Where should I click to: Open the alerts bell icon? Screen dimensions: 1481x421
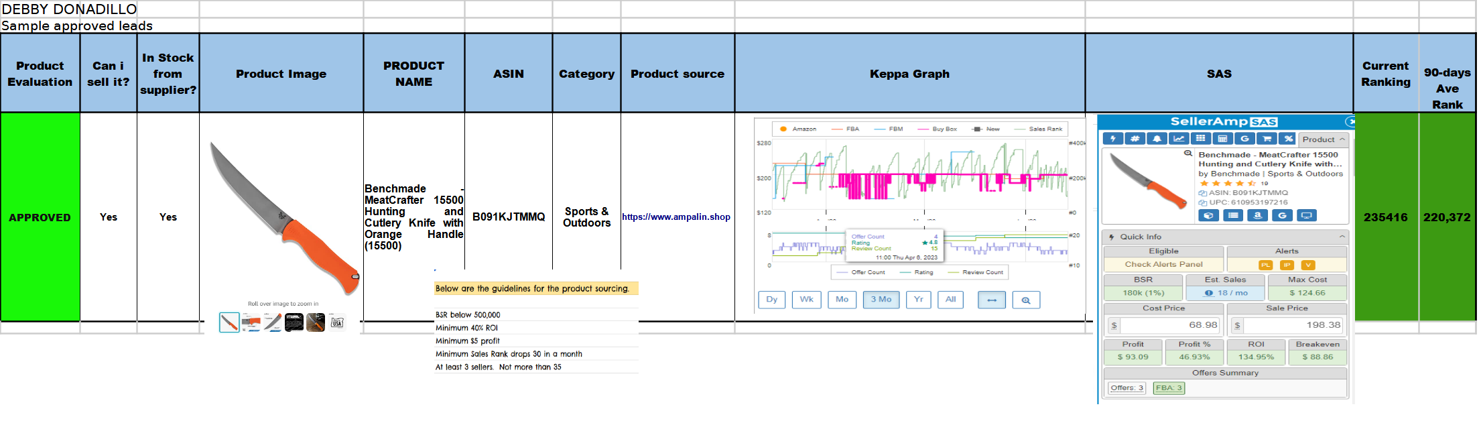[x=1157, y=139]
